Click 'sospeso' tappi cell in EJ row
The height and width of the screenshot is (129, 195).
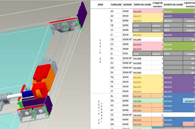pos(158,54)
